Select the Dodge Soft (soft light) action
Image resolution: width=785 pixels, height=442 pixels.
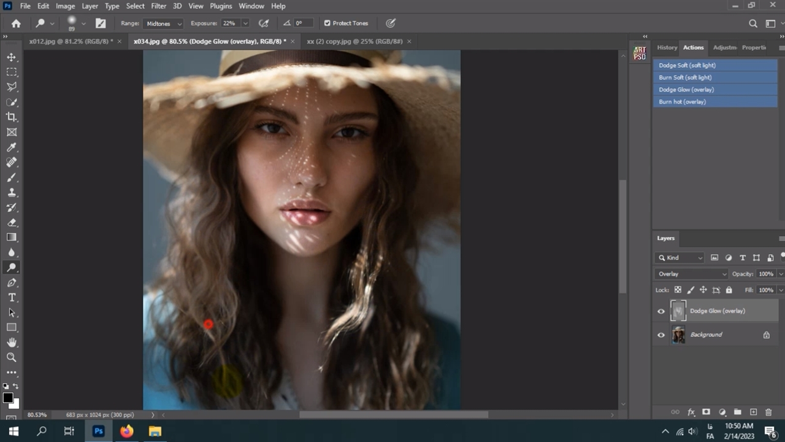pos(687,65)
